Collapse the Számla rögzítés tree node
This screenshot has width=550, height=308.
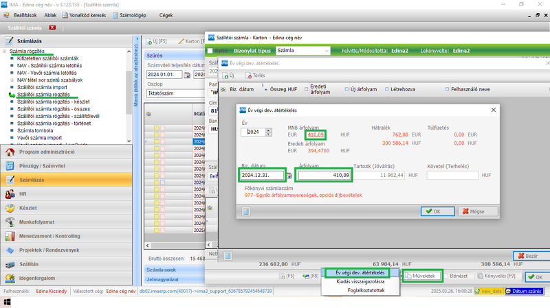pos(5,51)
